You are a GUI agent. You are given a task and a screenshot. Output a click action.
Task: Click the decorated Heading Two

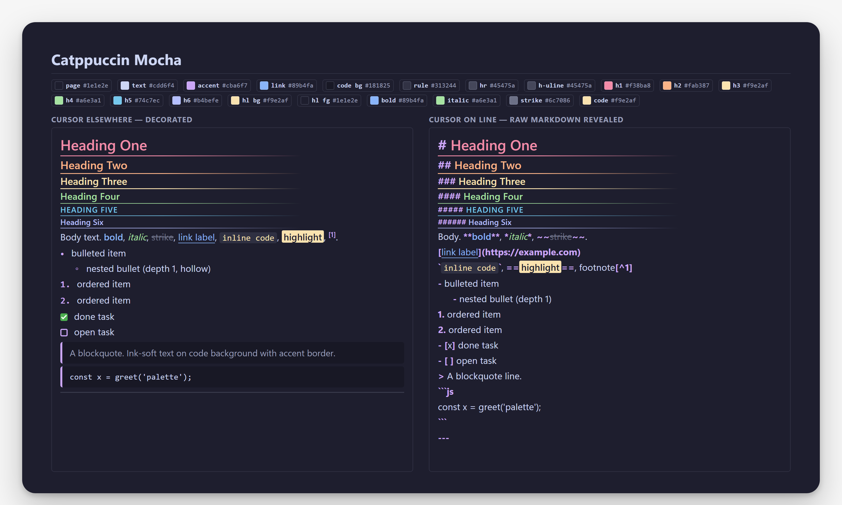[94, 165]
